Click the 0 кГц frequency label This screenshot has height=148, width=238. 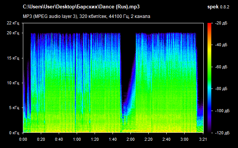point(14,133)
